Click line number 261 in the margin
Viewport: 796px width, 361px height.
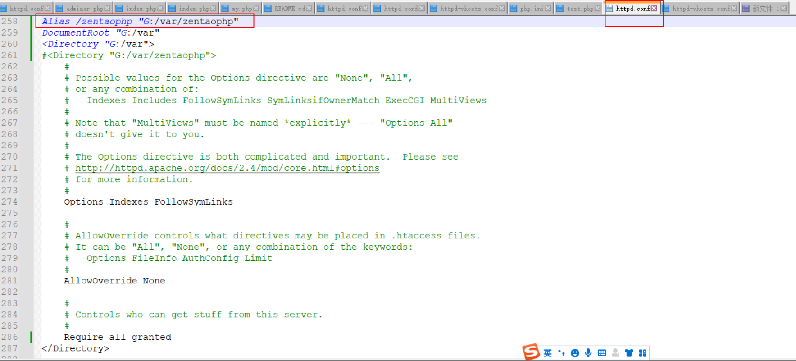[x=9, y=55]
